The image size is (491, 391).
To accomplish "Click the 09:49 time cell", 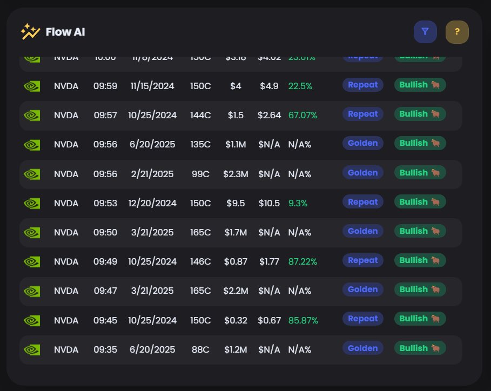I will pyautogui.click(x=105, y=261).
